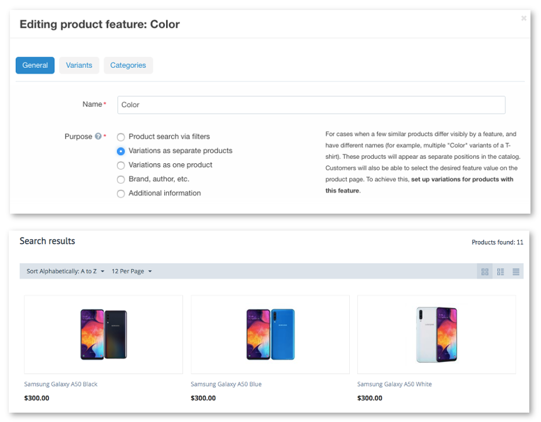Screen dimensions: 541x422
Task: Select Variations as one product option
Action: click(120, 166)
